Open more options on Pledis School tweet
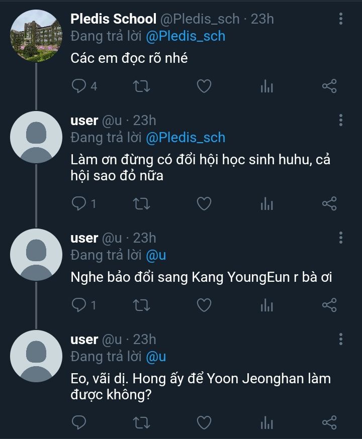Screen dimensions: 362x439 (341, 19)
